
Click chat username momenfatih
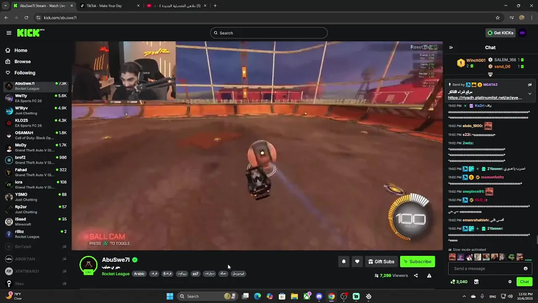pos(492,177)
